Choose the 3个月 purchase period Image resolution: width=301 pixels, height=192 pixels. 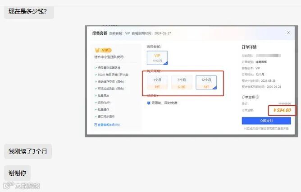(182, 82)
